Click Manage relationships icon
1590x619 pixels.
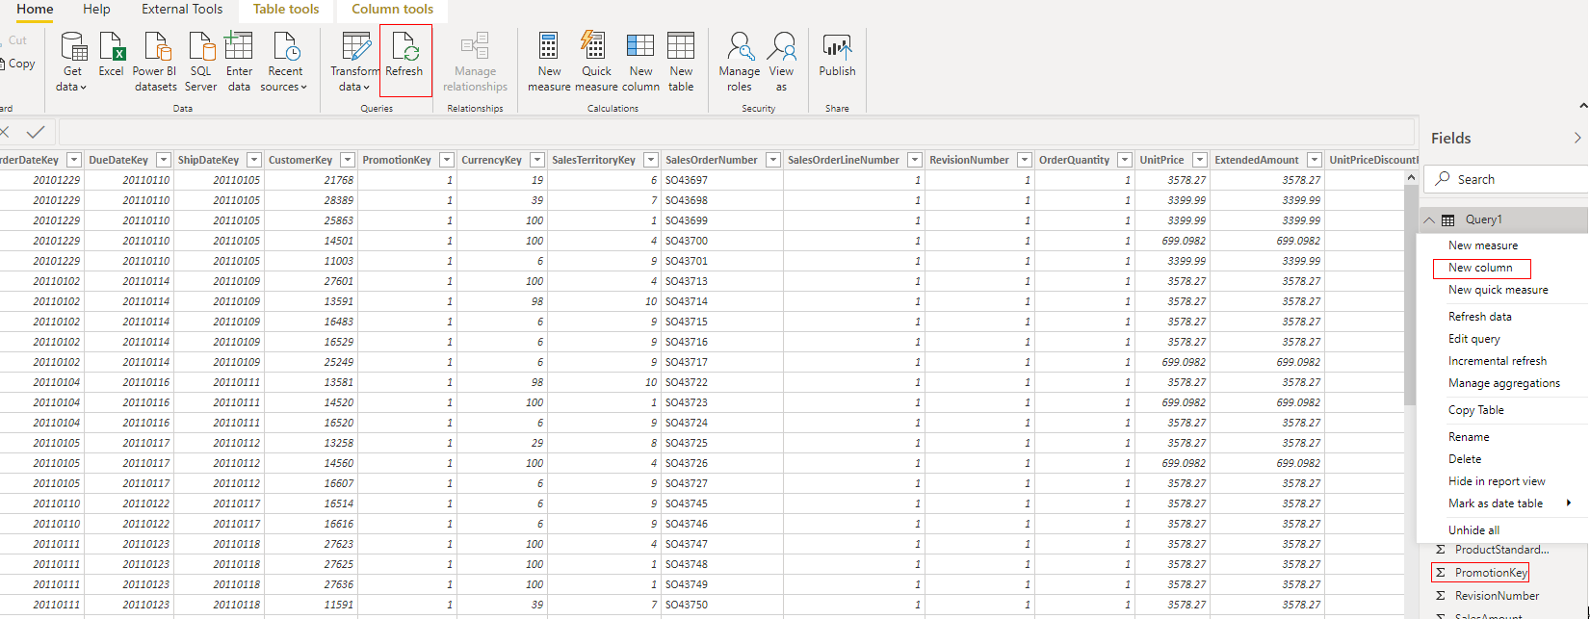click(x=475, y=46)
